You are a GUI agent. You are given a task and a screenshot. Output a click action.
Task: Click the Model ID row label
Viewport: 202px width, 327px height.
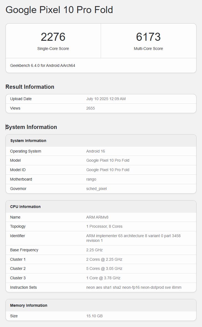[18, 170]
